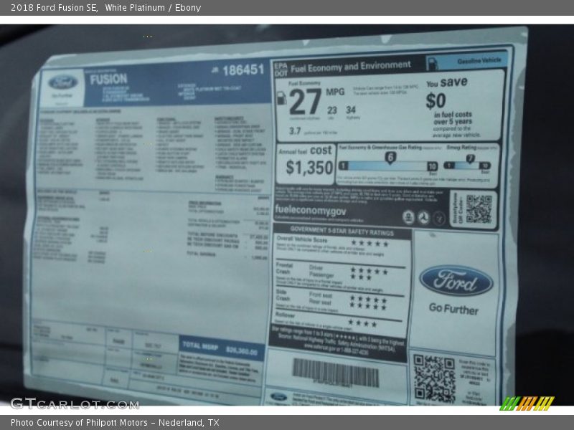Click the large QR code at bottom right
The image size is (574, 430).
click(434, 377)
